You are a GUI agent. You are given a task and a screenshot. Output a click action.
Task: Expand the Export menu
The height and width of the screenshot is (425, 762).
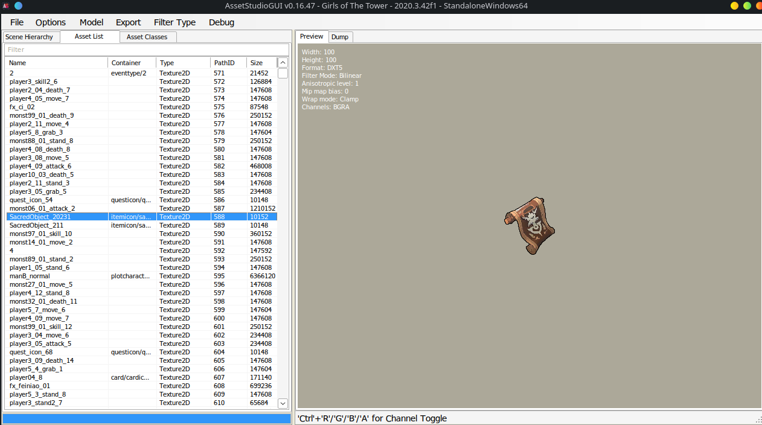pos(128,22)
